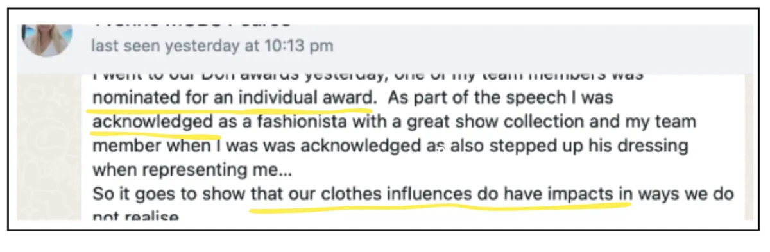Open the contact's profile picture avatar

[45, 37]
